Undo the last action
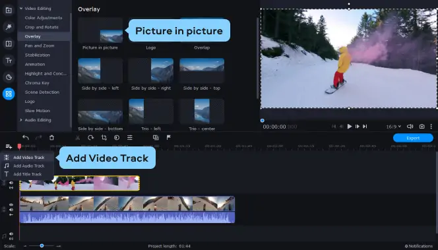The image size is (438, 250). (x=26, y=137)
